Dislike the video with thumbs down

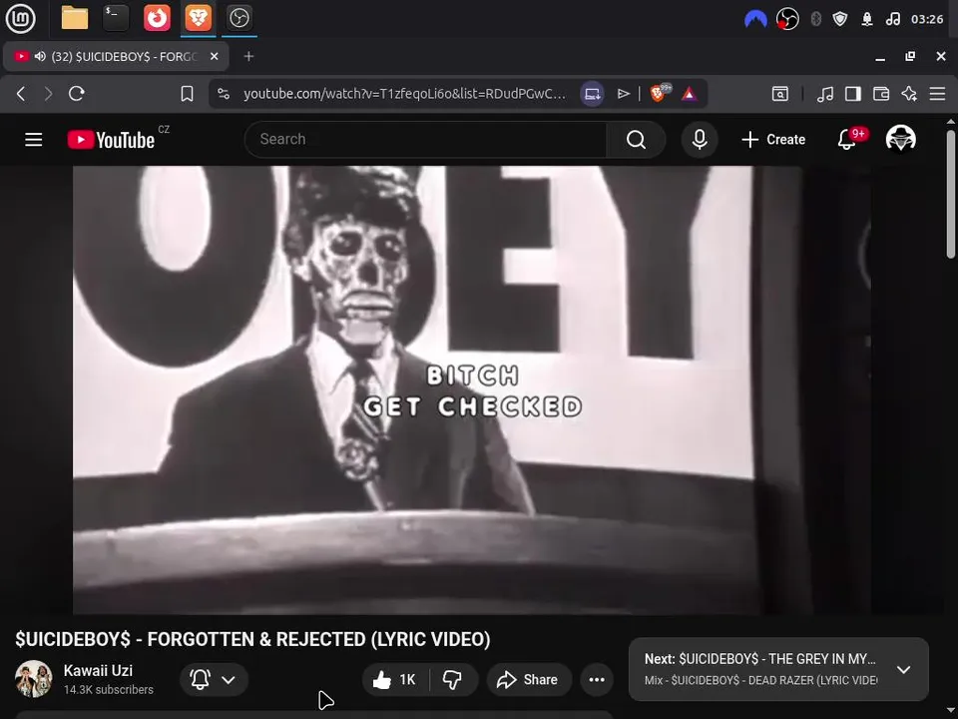pos(453,680)
